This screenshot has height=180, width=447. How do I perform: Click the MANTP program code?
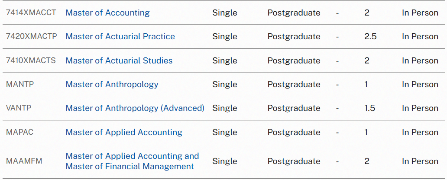20,84
